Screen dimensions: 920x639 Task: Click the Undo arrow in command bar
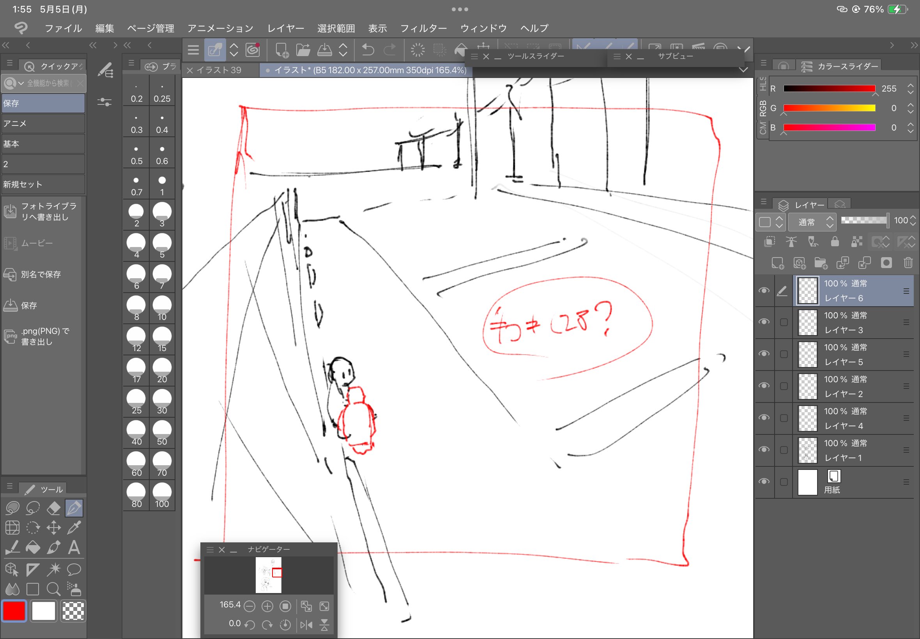coord(367,50)
